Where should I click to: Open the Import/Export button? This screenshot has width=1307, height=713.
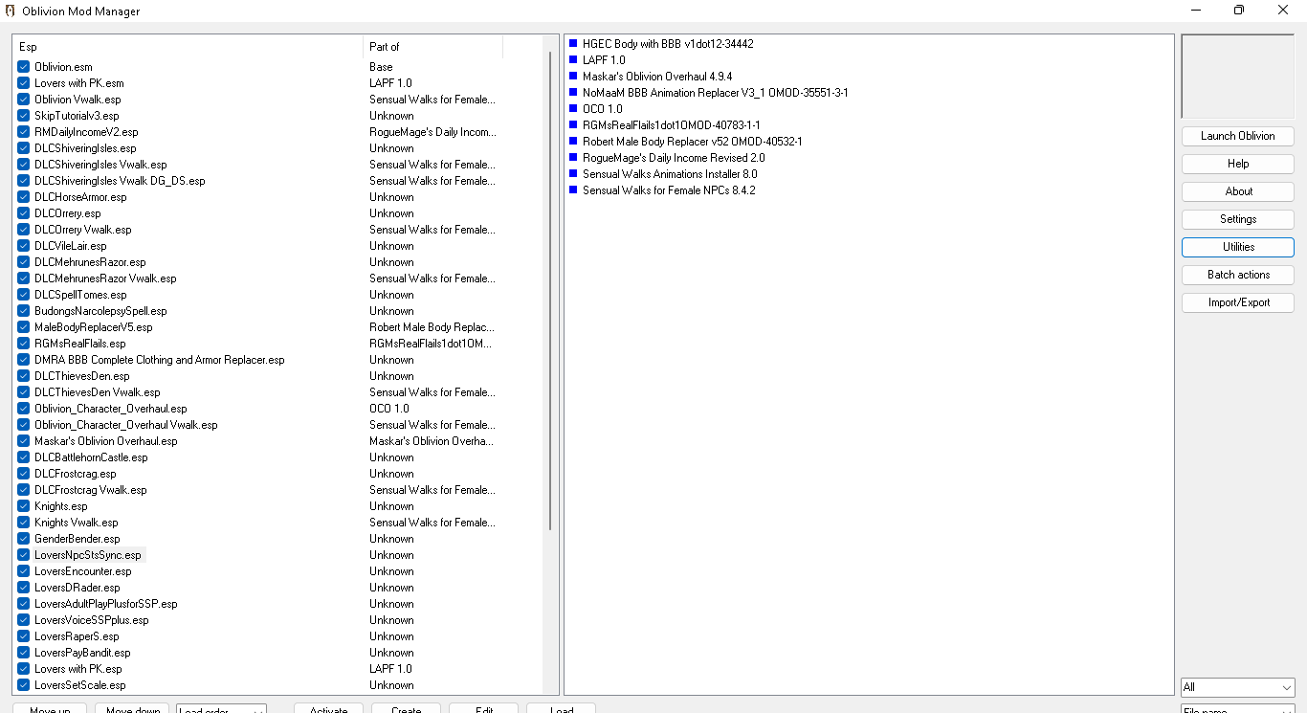click(1238, 302)
